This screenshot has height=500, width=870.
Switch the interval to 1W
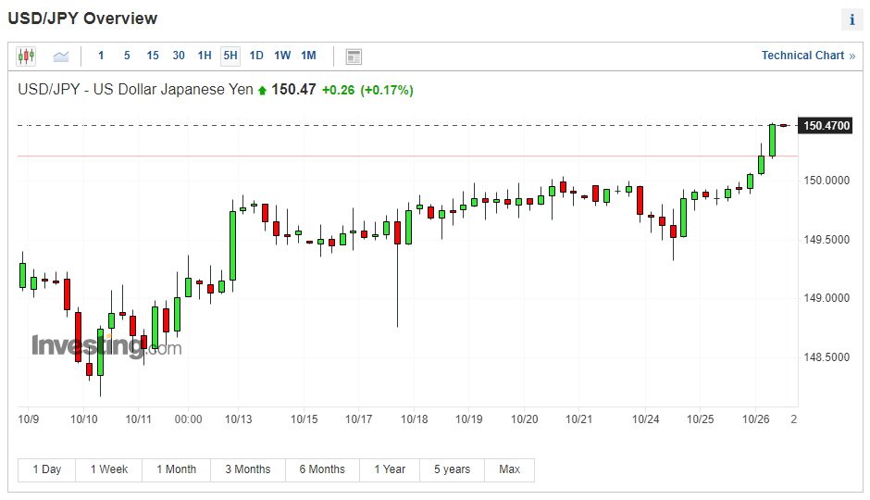pyautogui.click(x=282, y=56)
